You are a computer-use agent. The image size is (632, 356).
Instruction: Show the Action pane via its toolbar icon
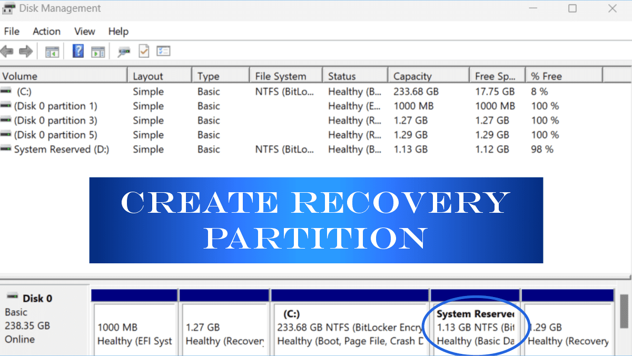click(97, 51)
